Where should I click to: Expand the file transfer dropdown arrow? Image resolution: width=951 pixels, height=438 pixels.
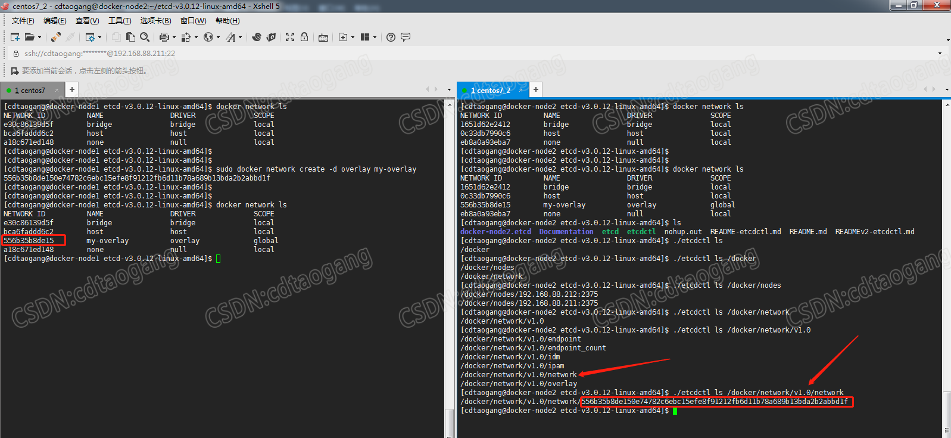196,37
